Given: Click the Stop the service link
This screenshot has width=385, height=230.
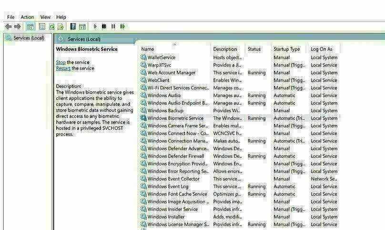Looking at the screenshot, I should (61, 62).
